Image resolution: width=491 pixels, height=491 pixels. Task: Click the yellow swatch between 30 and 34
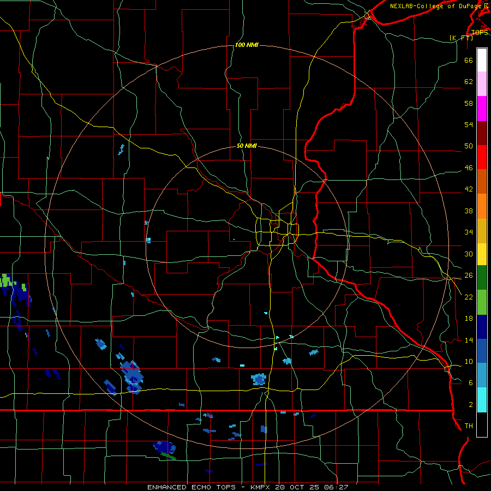[x=482, y=254]
